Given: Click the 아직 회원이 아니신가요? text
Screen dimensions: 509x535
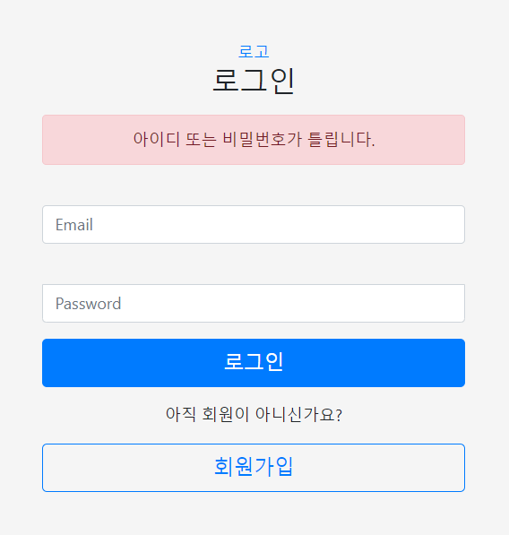Looking at the screenshot, I should (x=254, y=415).
